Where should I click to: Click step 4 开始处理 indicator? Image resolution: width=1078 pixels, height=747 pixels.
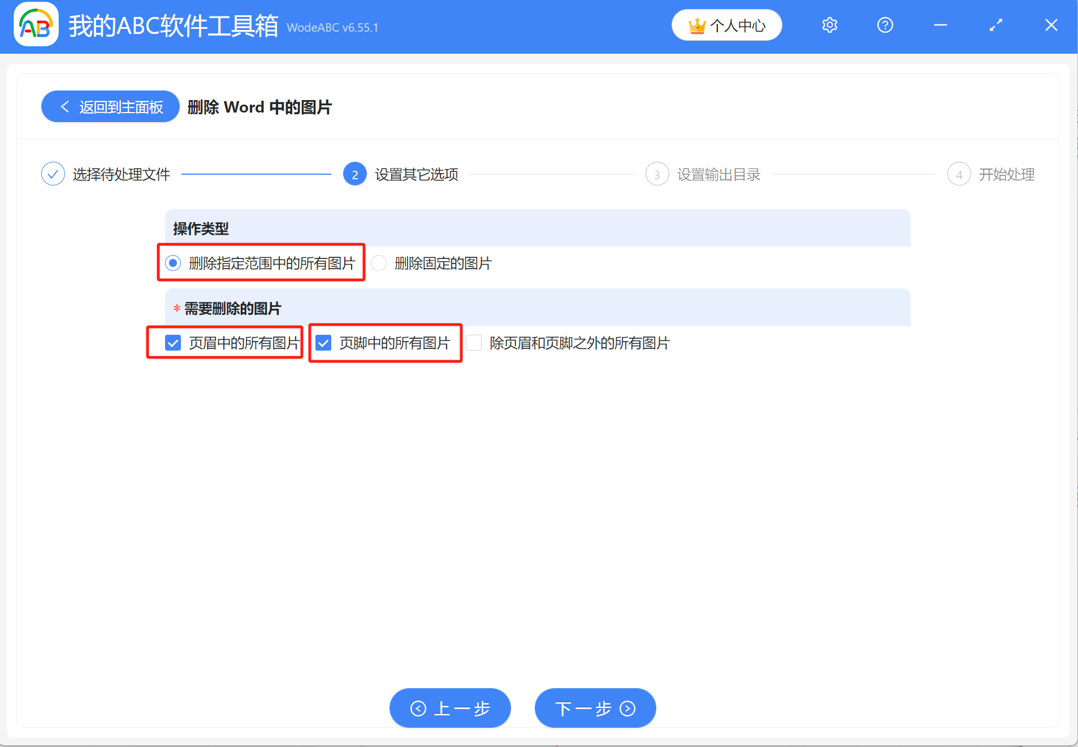coord(959,174)
